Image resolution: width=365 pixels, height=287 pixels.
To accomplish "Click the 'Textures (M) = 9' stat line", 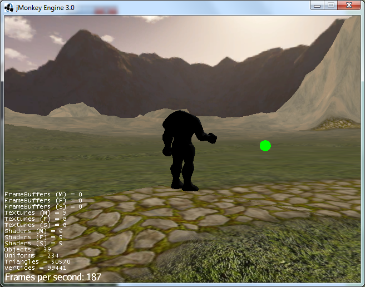I will pyautogui.click(x=36, y=212).
